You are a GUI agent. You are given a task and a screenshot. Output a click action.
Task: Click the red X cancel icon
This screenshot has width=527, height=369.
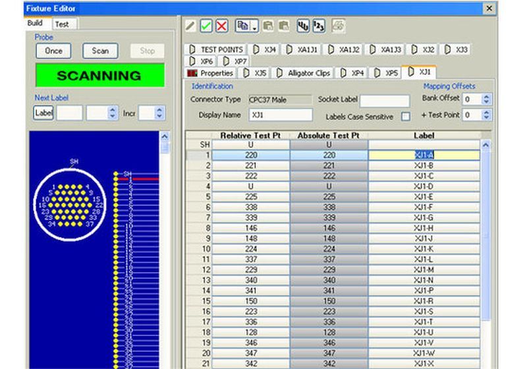221,26
